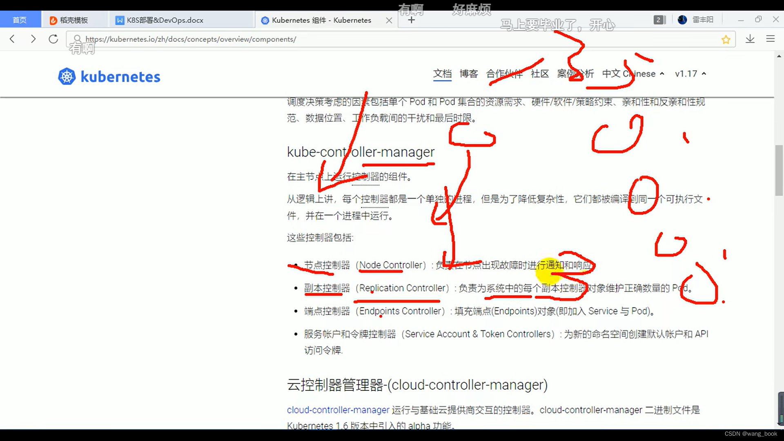Open the 文档 navigation item

pos(442,74)
